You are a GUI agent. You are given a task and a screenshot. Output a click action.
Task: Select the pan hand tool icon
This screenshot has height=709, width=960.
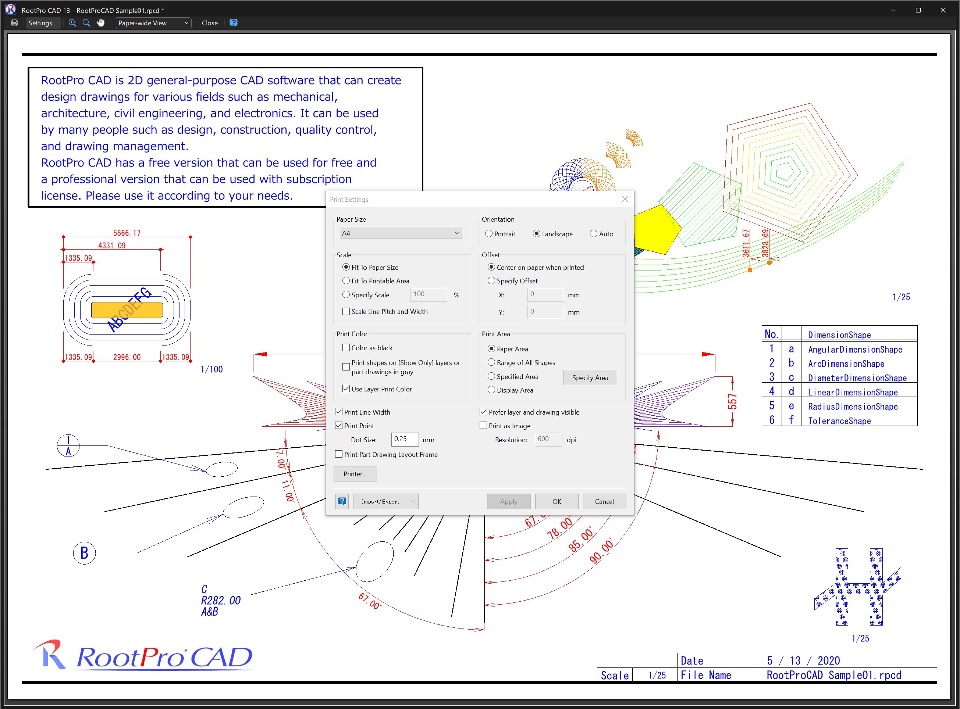[x=100, y=23]
